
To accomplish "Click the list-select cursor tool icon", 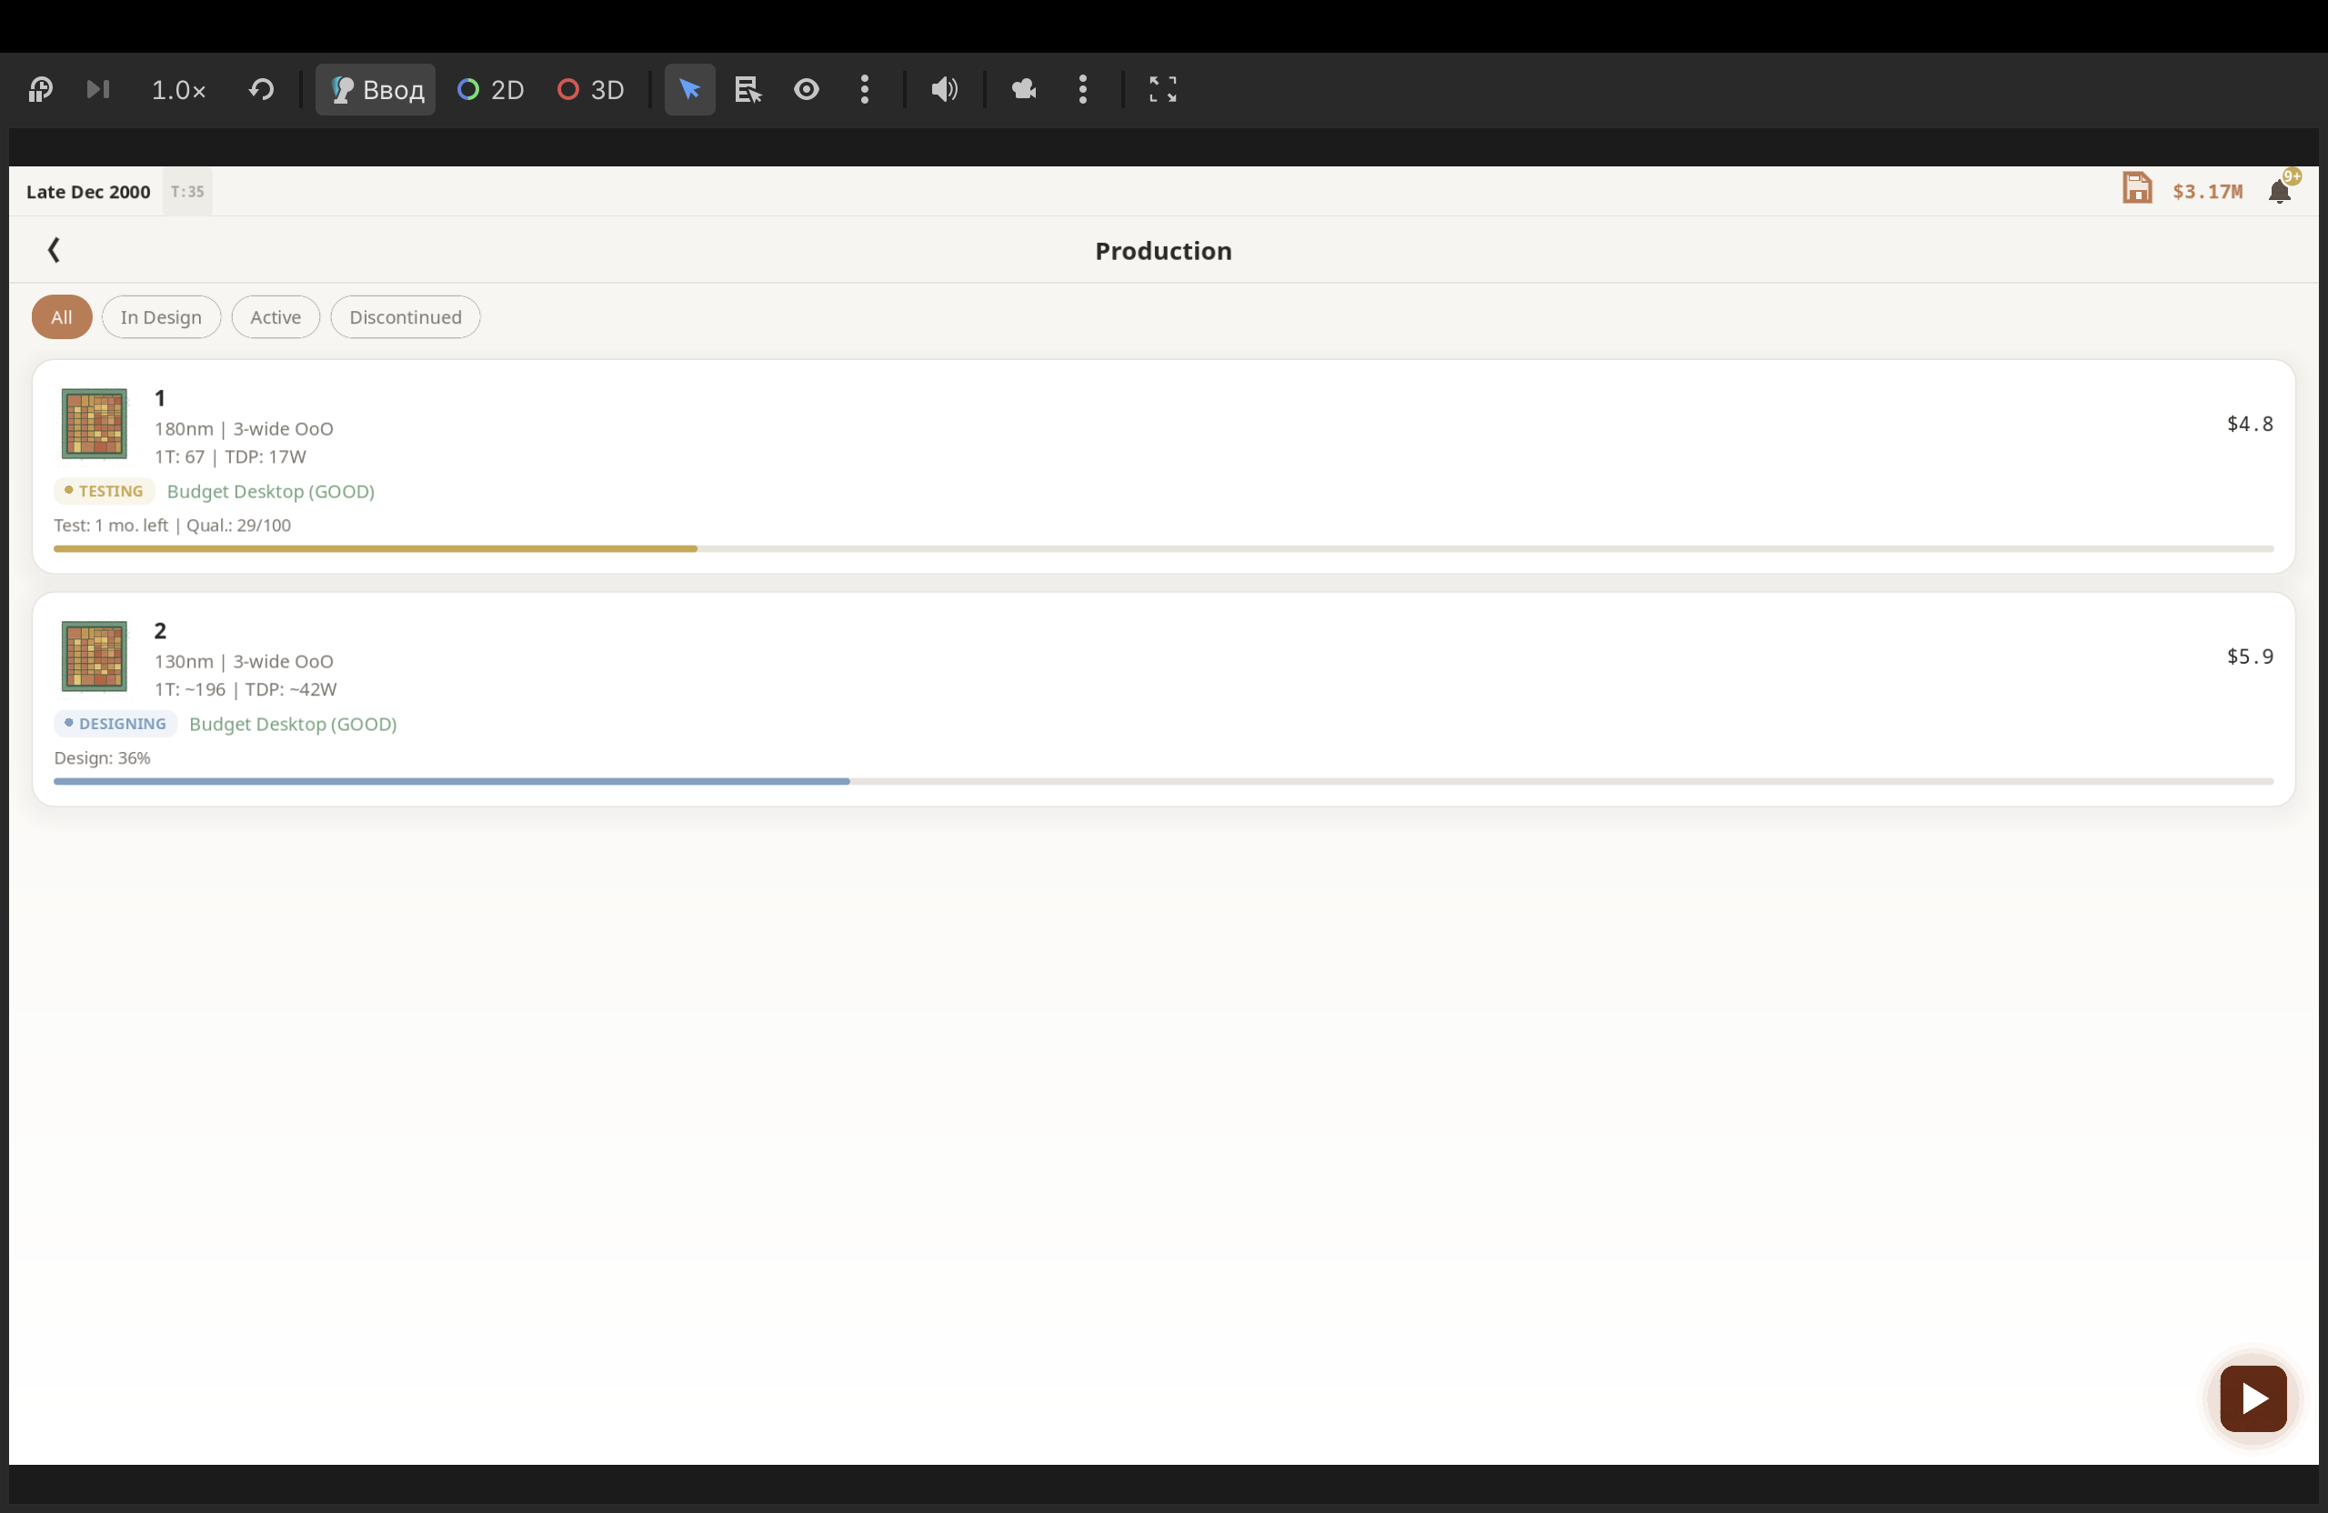I will (x=748, y=90).
